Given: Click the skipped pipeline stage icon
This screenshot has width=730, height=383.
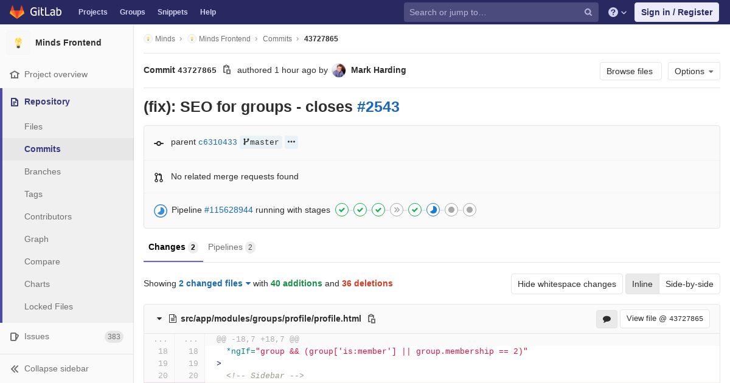Looking at the screenshot, I should (x=397, y=210).
